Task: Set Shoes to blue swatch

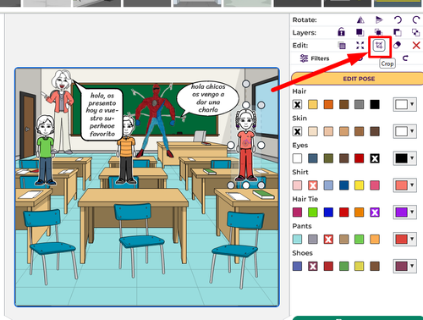Action: pyautogui.click(x=297, y=266)
